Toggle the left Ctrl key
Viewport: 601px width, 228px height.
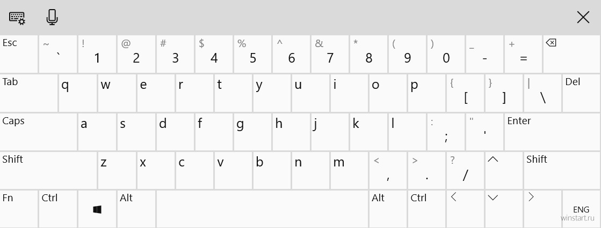pos(58,209)
